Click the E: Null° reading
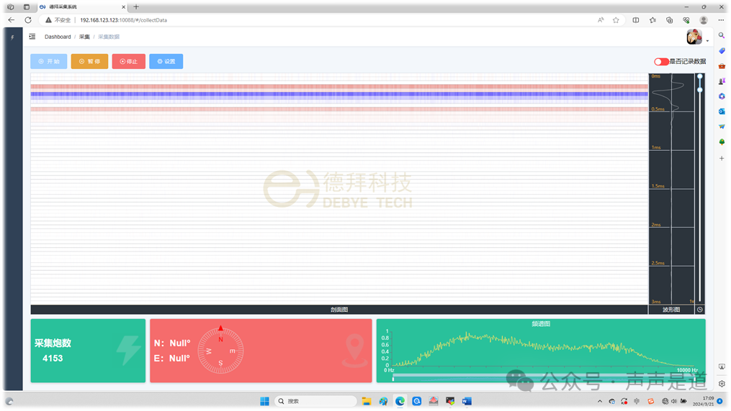The image size is (731, 411). point(172,359)
